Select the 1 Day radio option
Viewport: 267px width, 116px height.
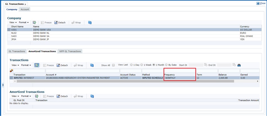[x=131, y=65]
